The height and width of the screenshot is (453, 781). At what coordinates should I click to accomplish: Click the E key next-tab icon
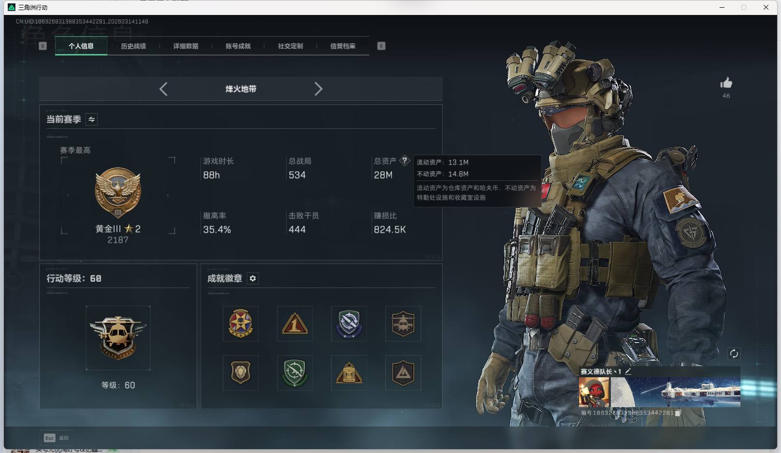[x=381, y=46]
